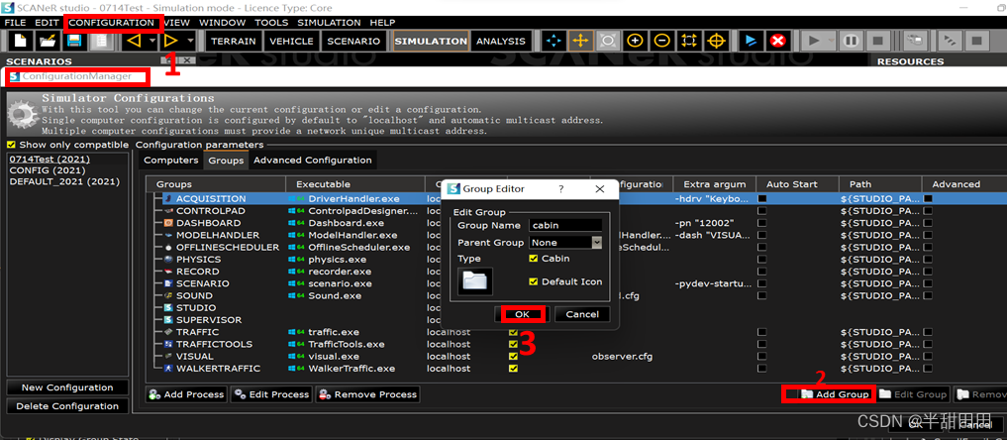Switch to ANALYSIS mode
Image resolution: width=1007 pixels, height=440 pixels.
pos(500,41)
